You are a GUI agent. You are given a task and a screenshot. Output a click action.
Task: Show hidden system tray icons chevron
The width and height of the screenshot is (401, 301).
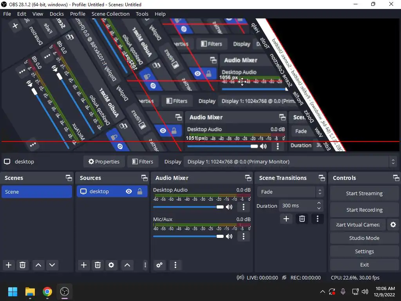(323, 292)
